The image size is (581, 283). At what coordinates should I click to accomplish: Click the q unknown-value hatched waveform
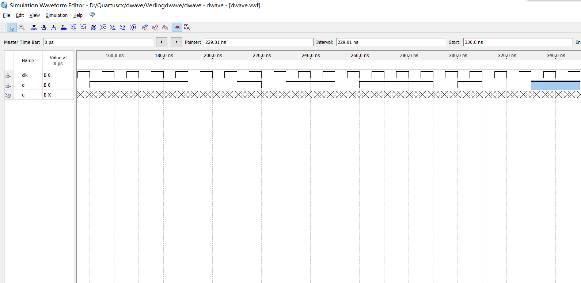(329, 95)
